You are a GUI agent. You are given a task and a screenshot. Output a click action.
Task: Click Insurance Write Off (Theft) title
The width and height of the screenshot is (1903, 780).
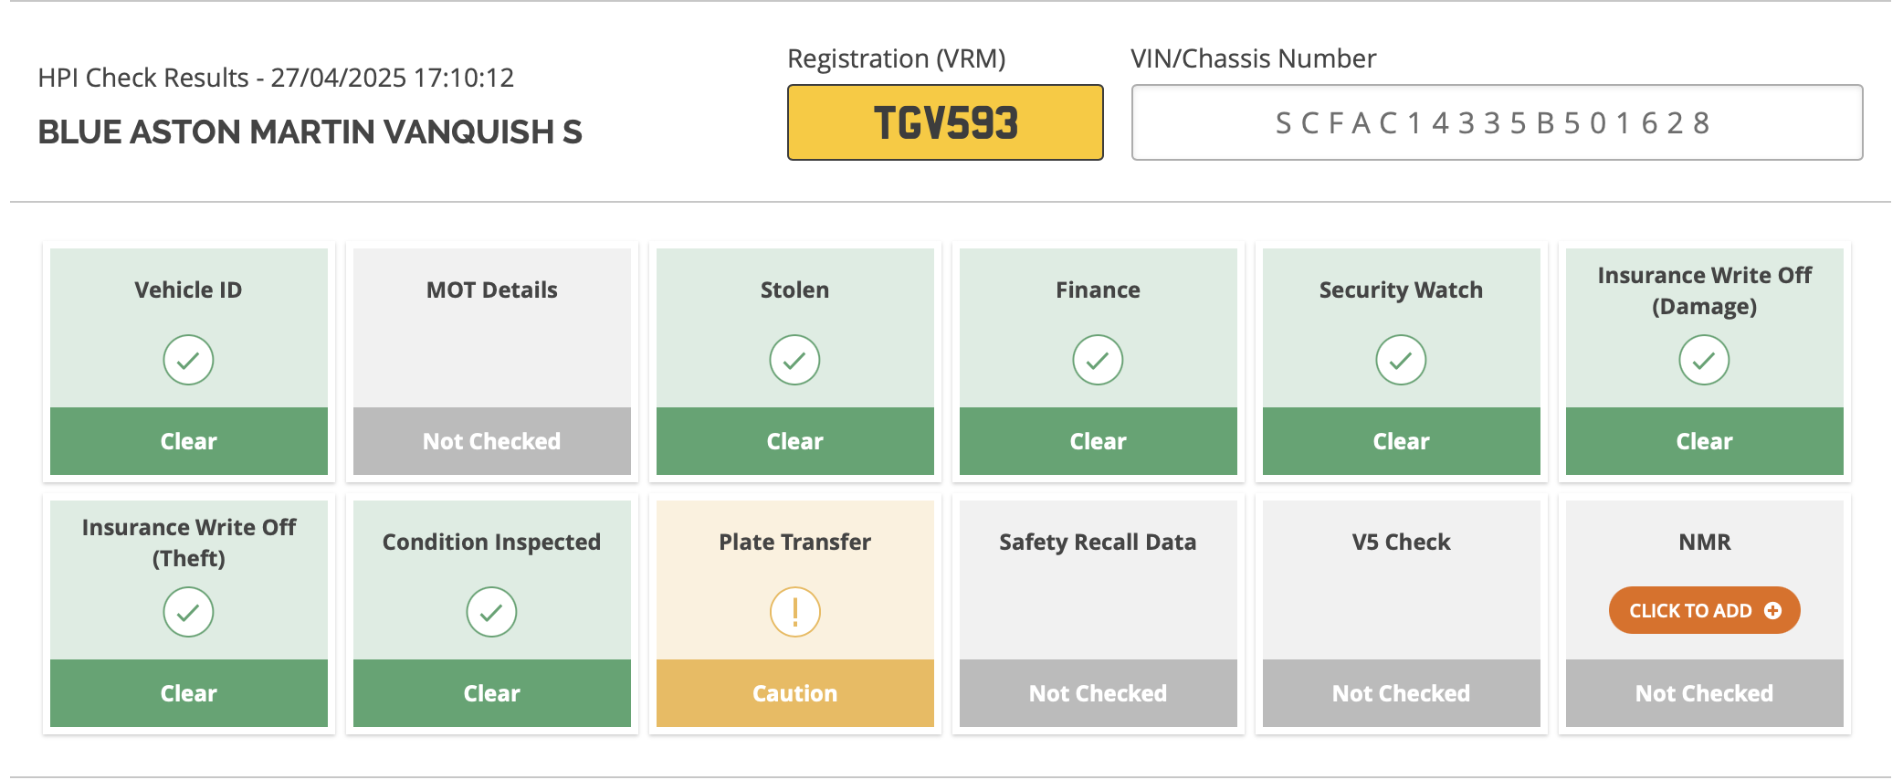tap(188, 543)
